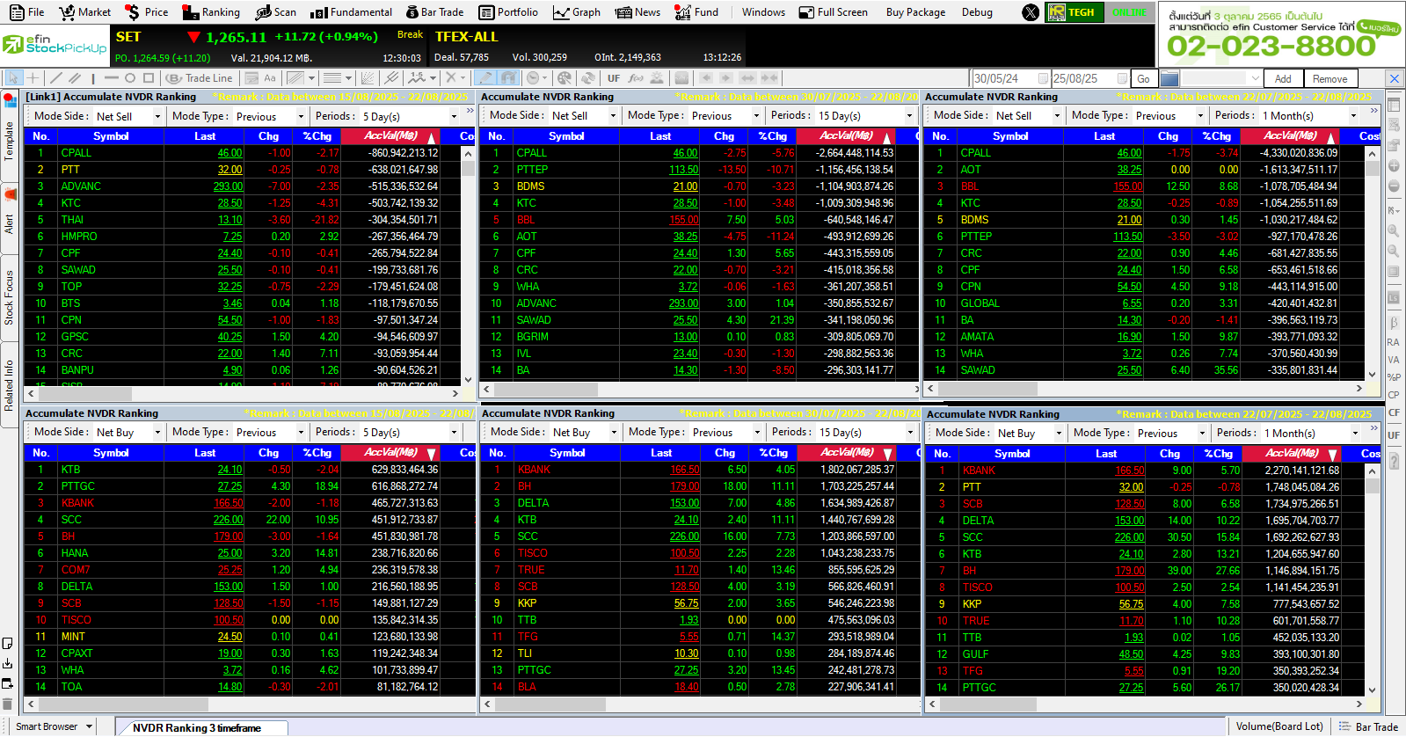Select the horizontal line drawing tool
The width and height of the screenshot is (1406, 737).
point(111,78)
